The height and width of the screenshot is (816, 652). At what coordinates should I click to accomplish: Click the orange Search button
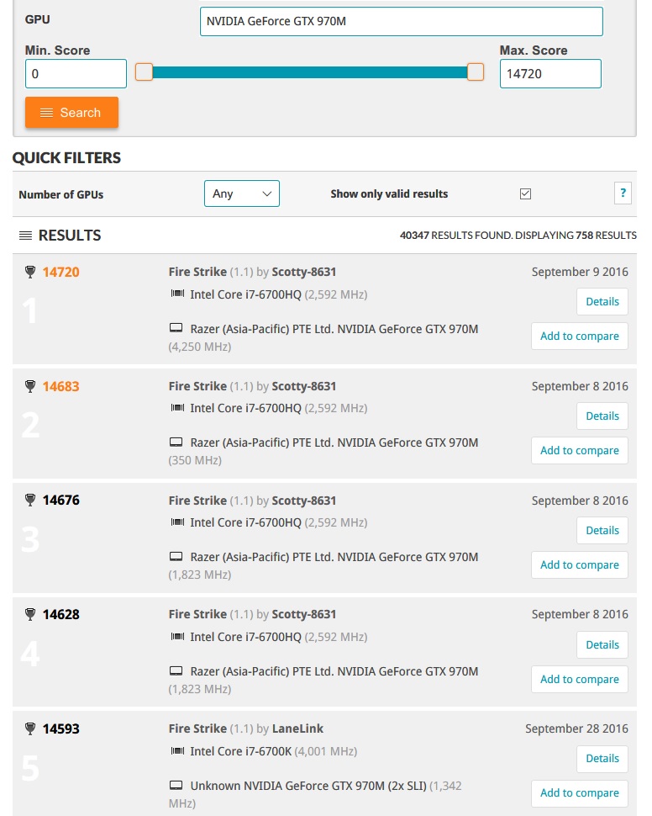tap(71, 113)
